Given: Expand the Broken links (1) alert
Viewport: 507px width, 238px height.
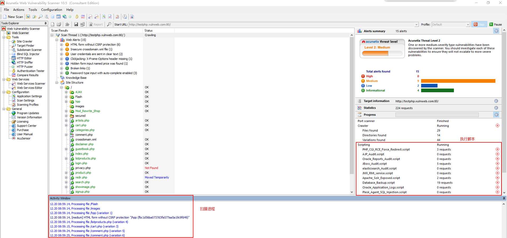Looking at the screenshot, I should pyautogui.click(x=61, y=68).
